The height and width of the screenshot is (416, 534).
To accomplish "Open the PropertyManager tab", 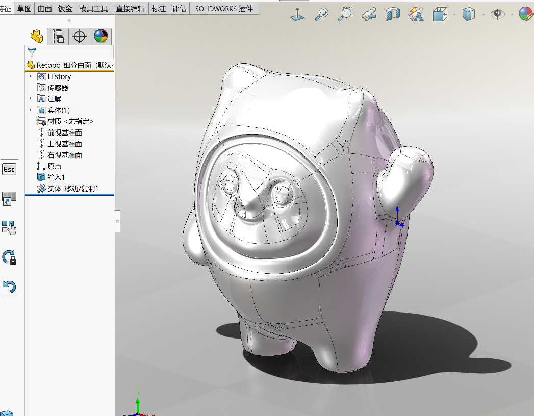I will point(58,36).
